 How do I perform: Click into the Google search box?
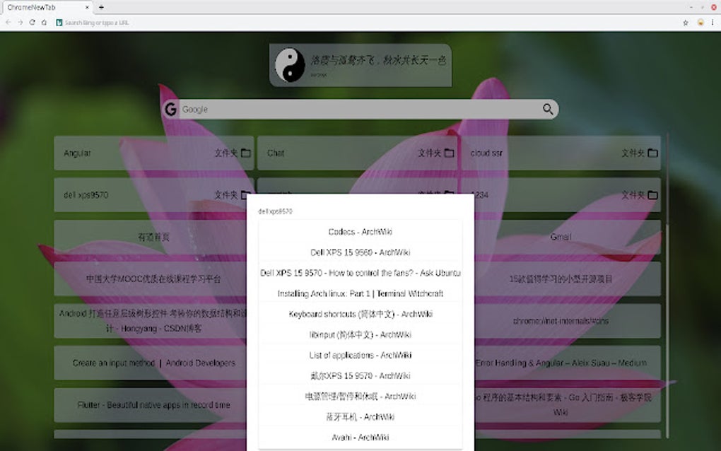[360, 110]
